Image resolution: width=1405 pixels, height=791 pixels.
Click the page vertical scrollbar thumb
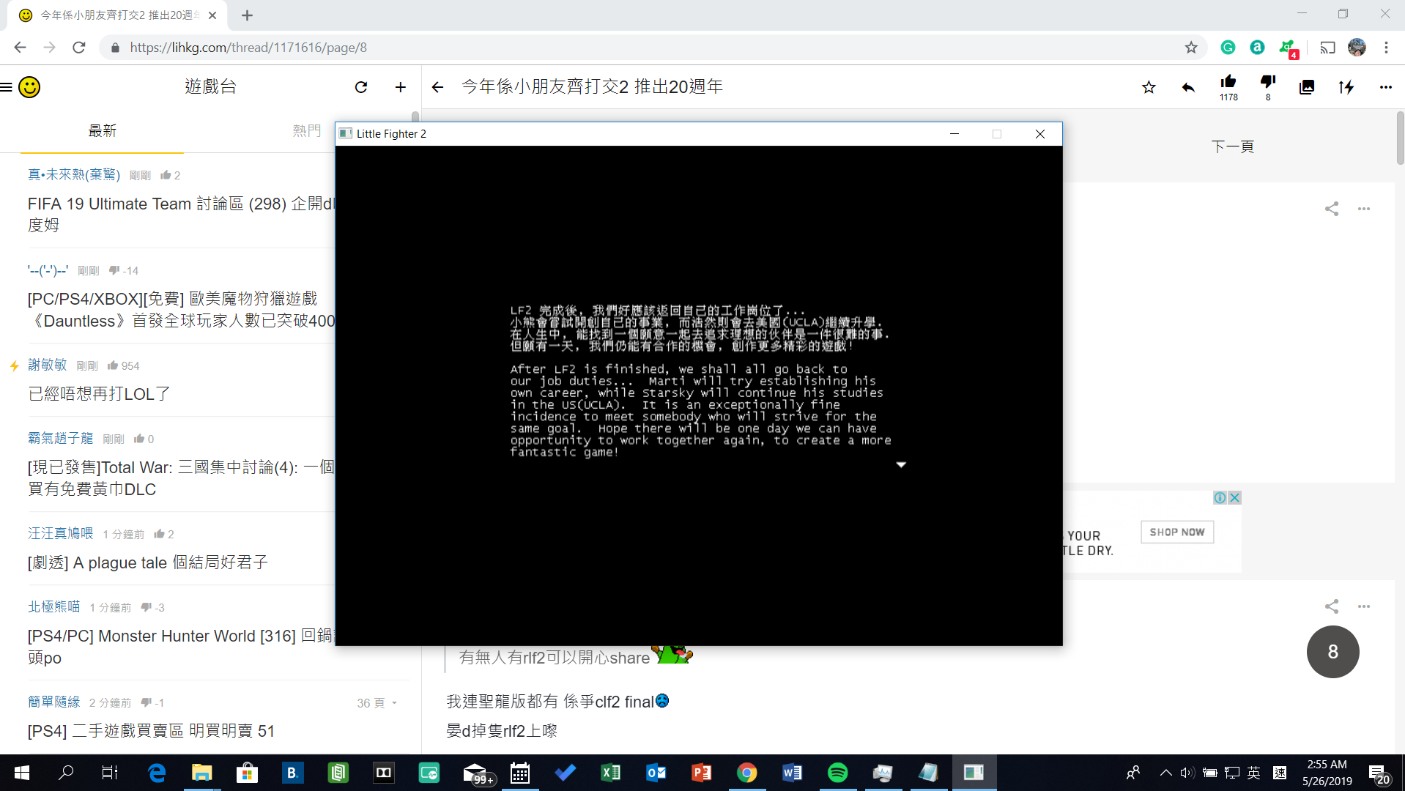pos(1400,138)
